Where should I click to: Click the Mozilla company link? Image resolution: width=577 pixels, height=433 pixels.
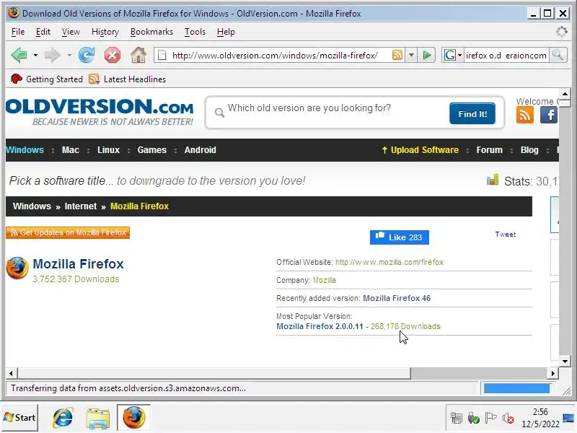(324, 280)
